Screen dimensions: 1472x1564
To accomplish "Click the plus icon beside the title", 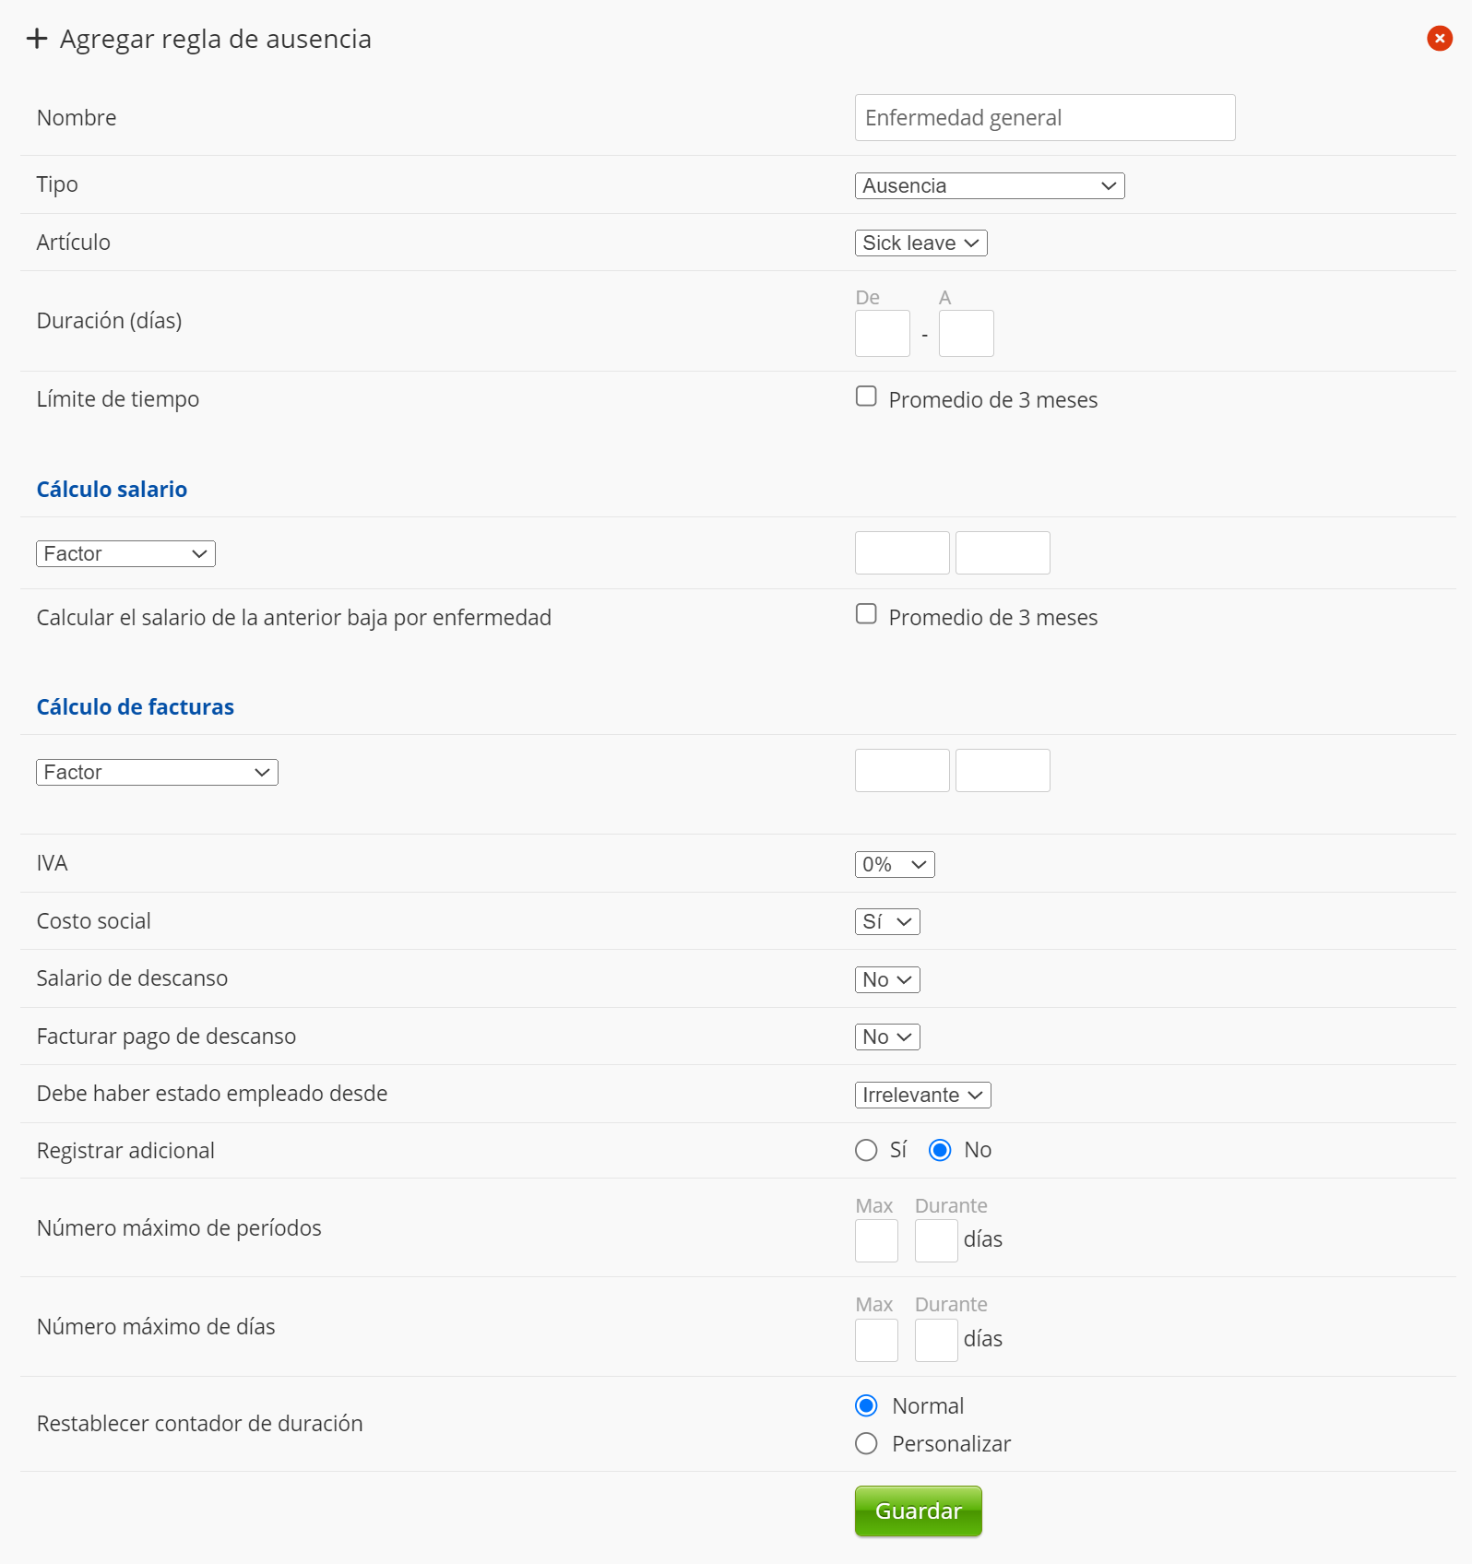I will (x=37, y=39).
